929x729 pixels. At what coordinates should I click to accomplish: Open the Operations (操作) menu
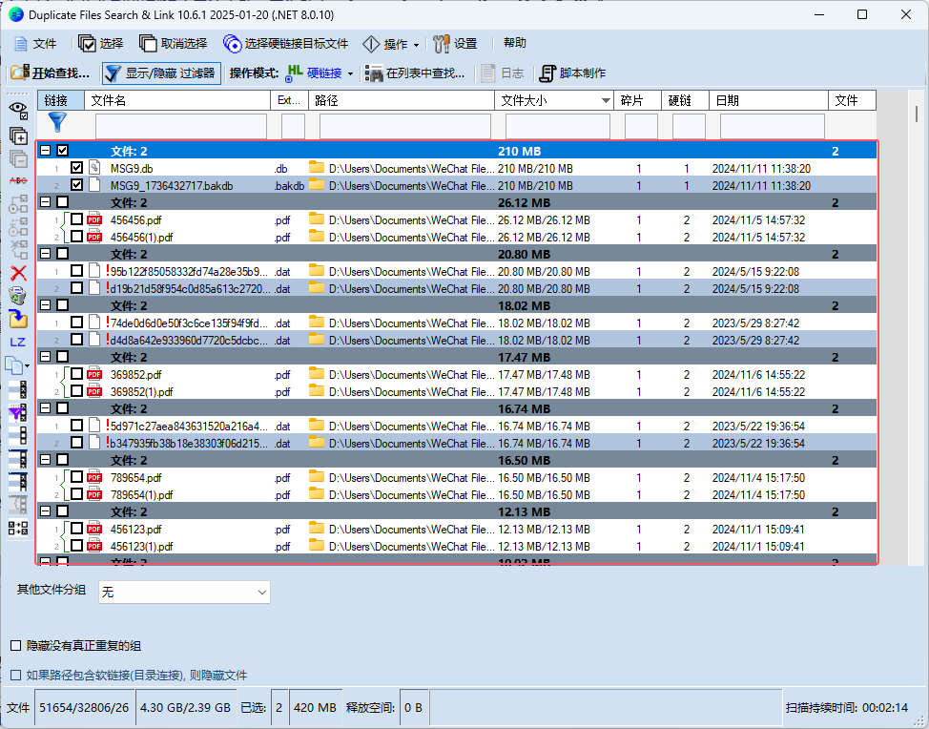[x=391, y=43]
